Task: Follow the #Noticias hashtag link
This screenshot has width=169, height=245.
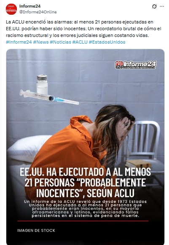Action: pyautogui.click(x=60, y=42)
